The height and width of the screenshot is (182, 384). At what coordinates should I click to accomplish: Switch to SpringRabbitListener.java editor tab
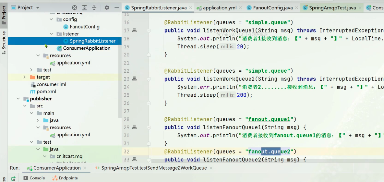[159, 8]
